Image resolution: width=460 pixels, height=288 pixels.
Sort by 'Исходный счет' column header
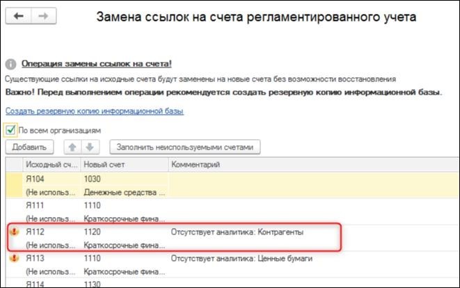point(51,164)
